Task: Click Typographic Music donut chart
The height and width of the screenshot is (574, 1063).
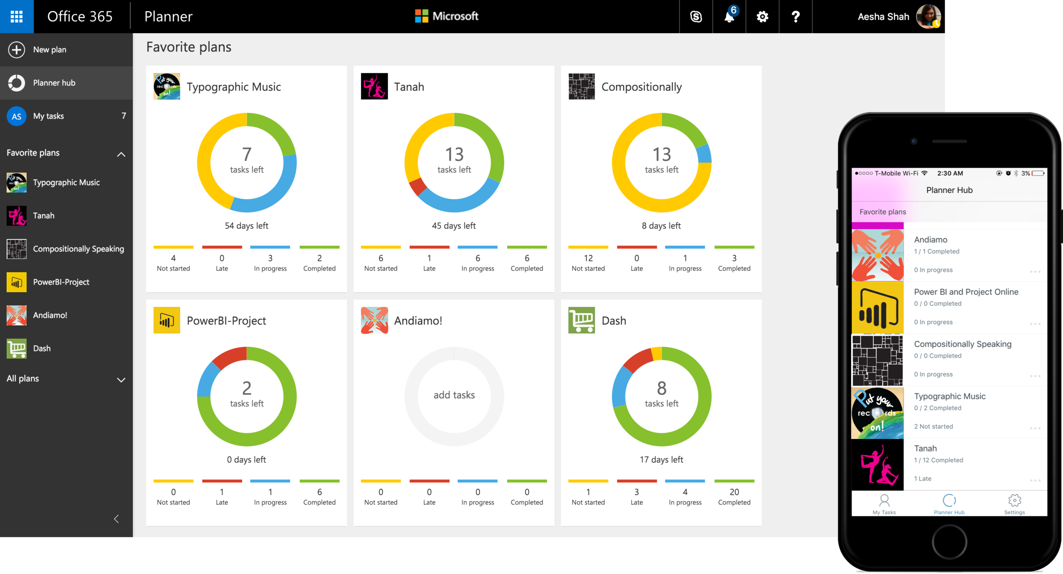Action: tap(247, 162)
